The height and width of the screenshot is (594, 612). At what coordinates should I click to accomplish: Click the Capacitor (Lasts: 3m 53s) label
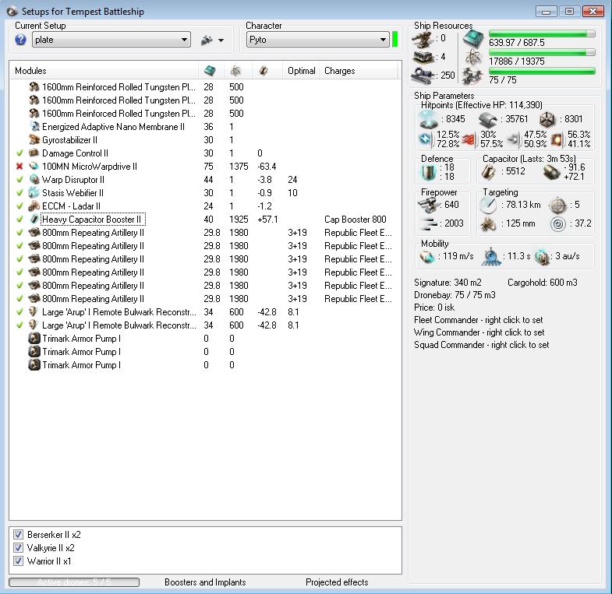point(529,159)
